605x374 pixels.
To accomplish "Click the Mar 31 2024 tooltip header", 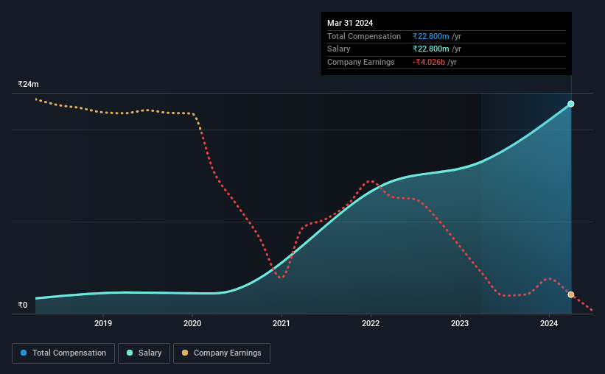I will click(x=350, y=23).
